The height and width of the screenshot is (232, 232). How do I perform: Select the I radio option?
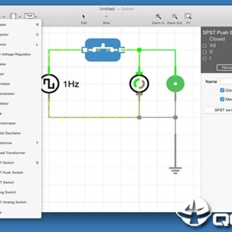click(204, 59)
